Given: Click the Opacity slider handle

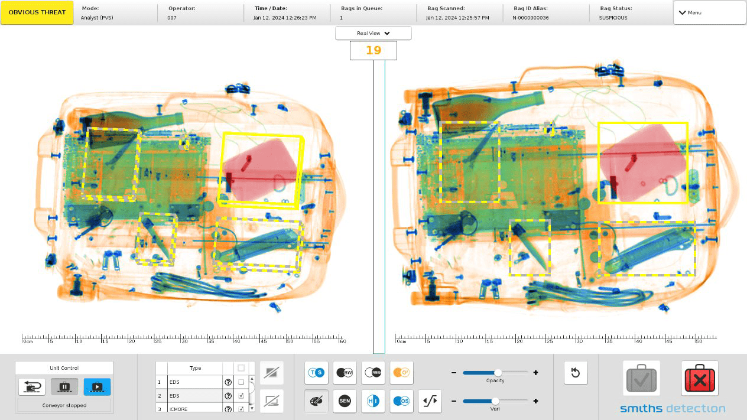Looking at the screenshot, I should click(x=498, y=373).
